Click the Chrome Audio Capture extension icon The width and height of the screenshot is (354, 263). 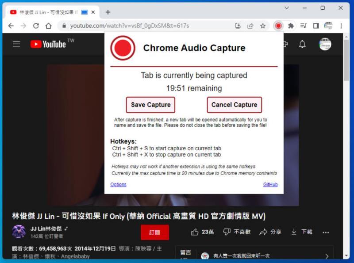[x=278, y=26]
